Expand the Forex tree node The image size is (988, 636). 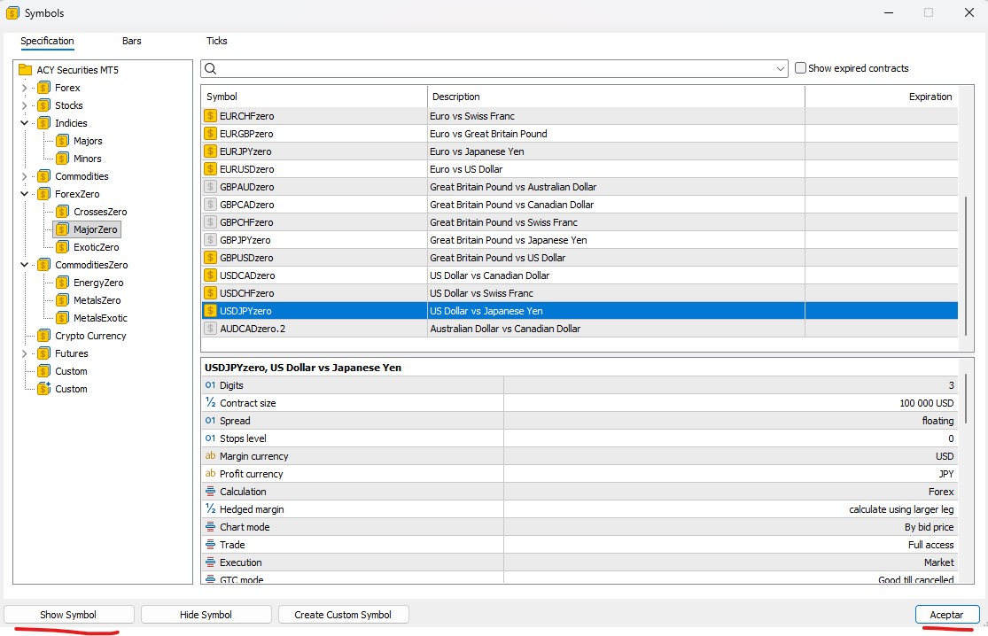pos(24,88)
